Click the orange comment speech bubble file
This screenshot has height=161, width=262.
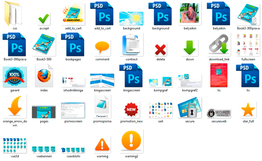pyautogui.click(x=102, y=48)
